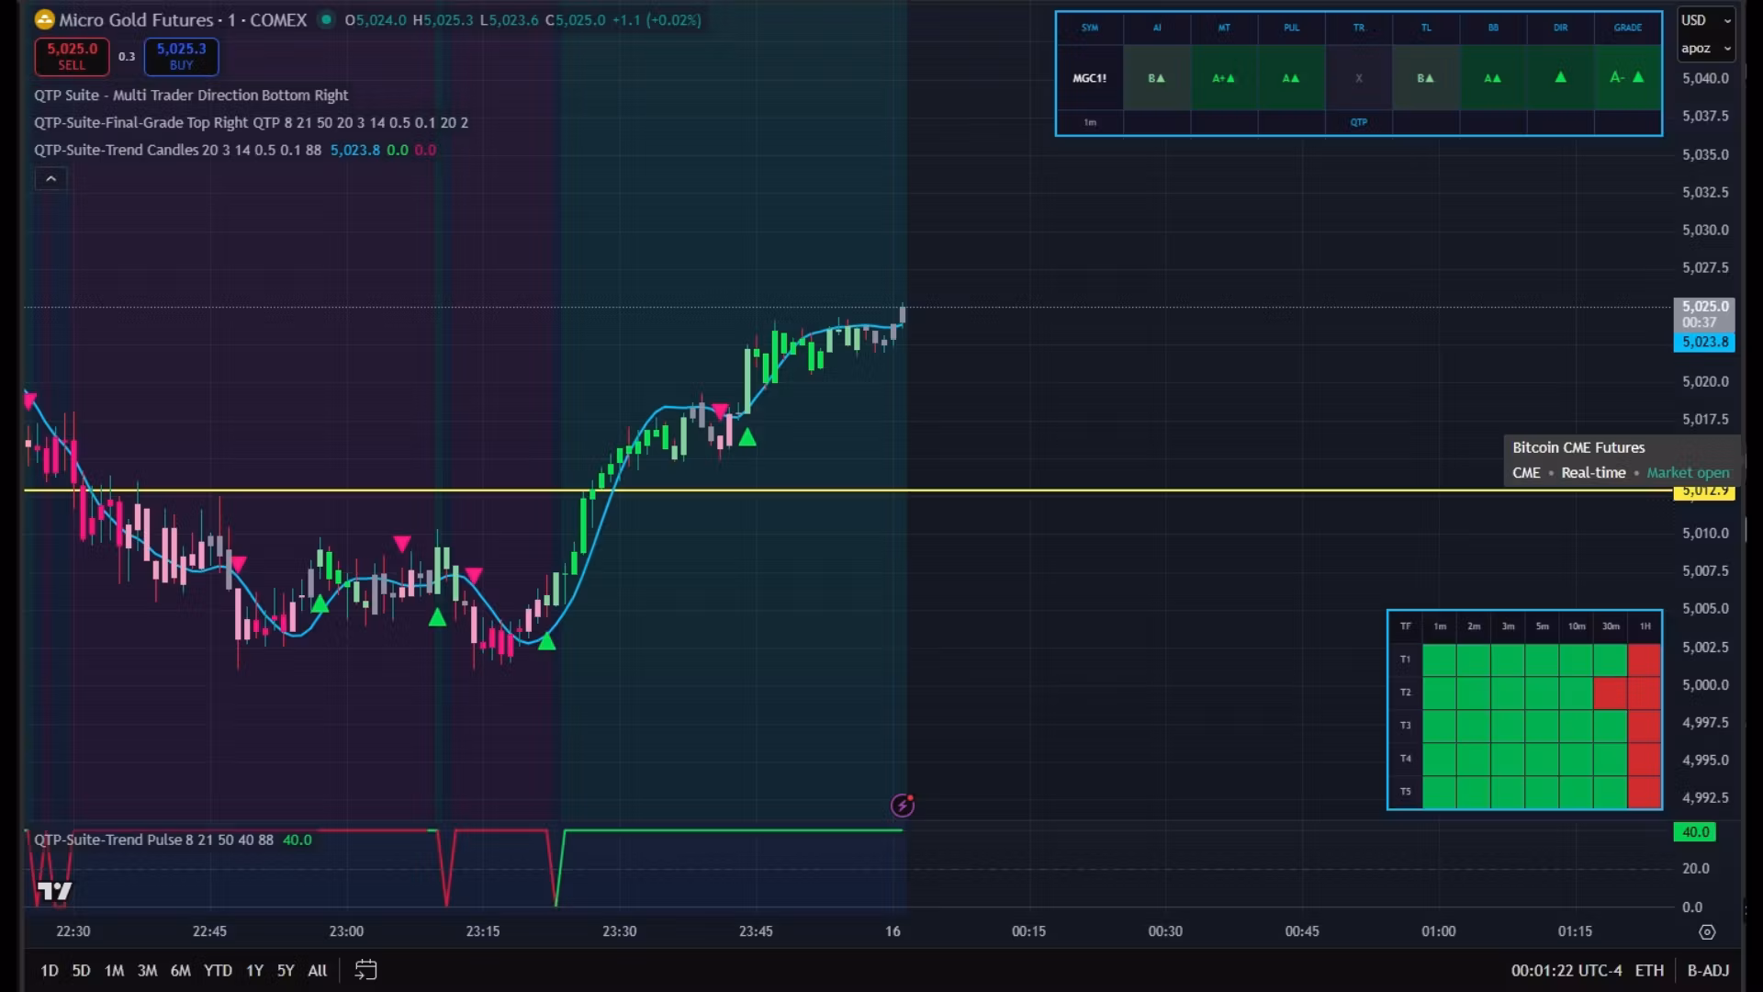Click the yellow horizontal line price label 5,012.9
The image size is (1763, 992).
pos(1706,490)
